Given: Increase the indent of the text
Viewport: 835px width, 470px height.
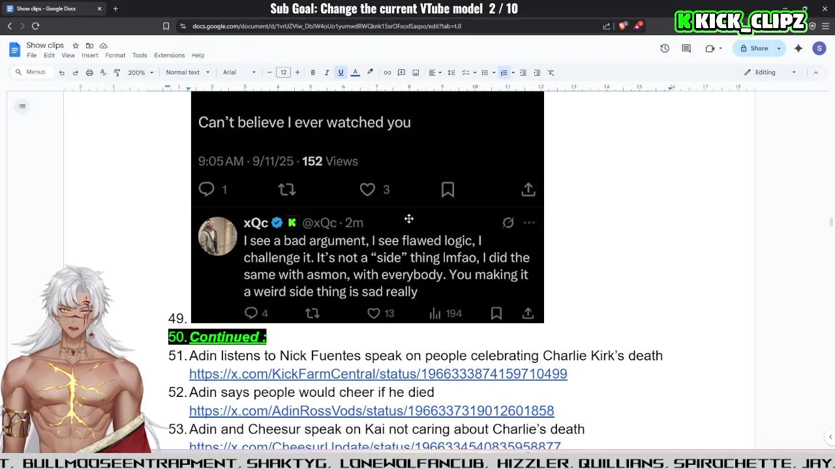Looking at the screenshot, I should point(537,72).
